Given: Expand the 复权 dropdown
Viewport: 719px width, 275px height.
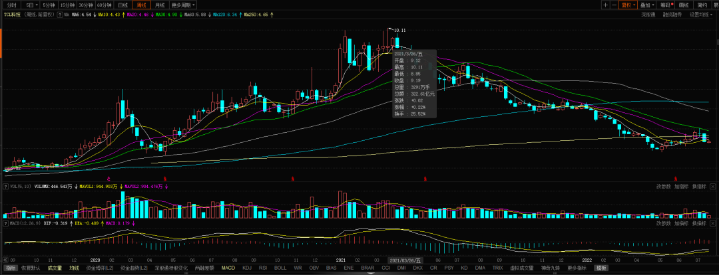Looking at the screenshot, I should 628,5.
